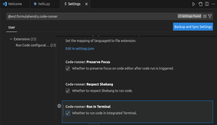Open Settings JSON file icon
This screenshot has height=125, width=217.
[x=200, y=4]
